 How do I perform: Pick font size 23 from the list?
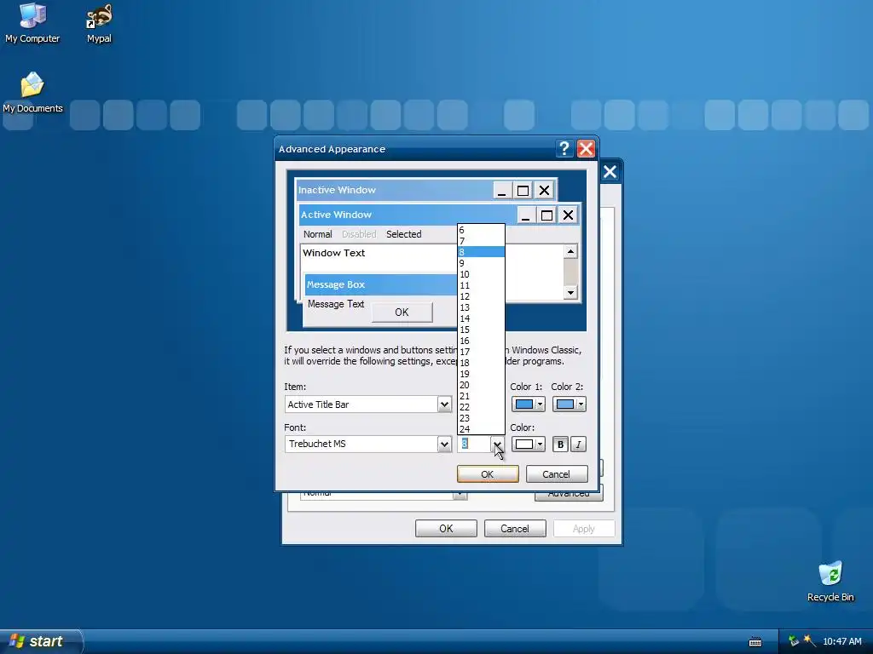tap(481, 418)
